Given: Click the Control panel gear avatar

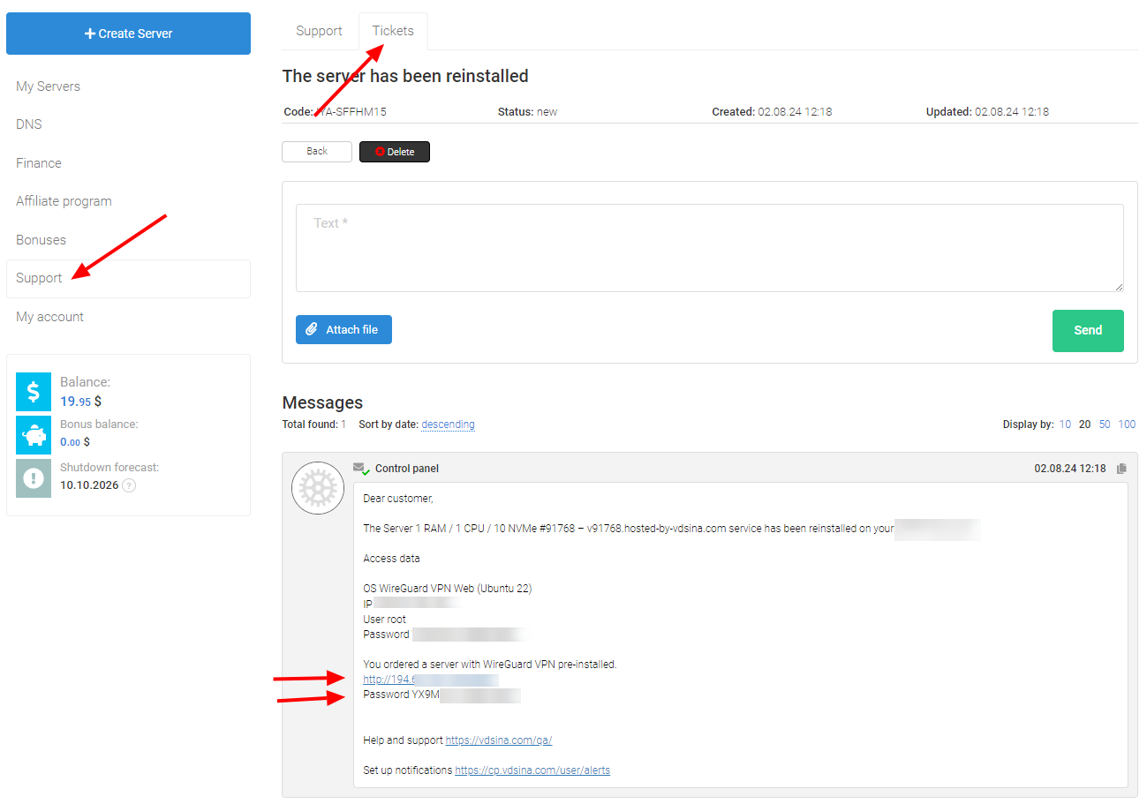Looking at the screenshot, I should tap(318, 488).
